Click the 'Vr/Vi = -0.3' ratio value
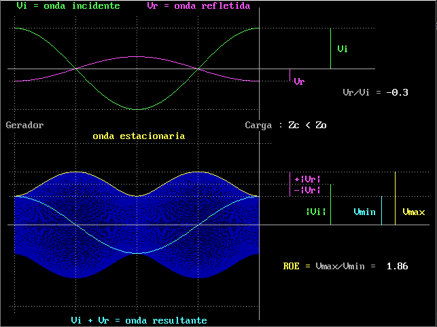 point(375,92)
